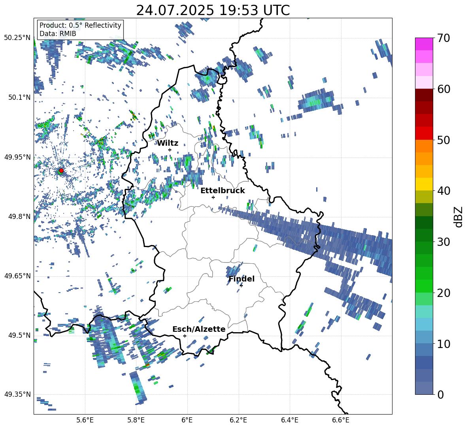This screenshot has width=468, height=428.
Task: Click the Findel city label
Action: pyautogui.click(x=242, y=279)
